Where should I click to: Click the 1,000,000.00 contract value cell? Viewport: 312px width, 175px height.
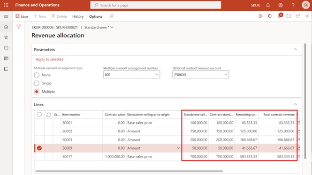114,157
